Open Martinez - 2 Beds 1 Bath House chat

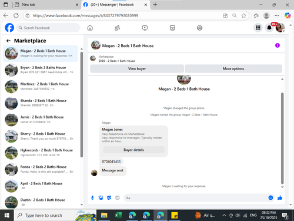pyautogui.click(x=41, y=87)
